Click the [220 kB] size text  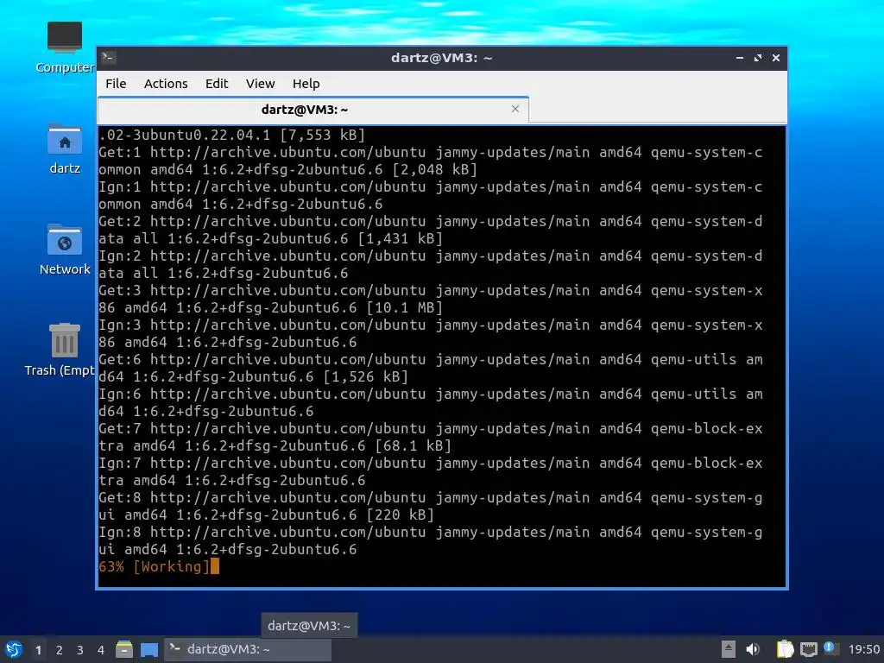400,515
